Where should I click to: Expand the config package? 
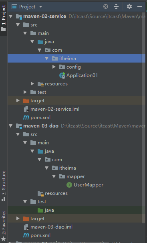54,67
